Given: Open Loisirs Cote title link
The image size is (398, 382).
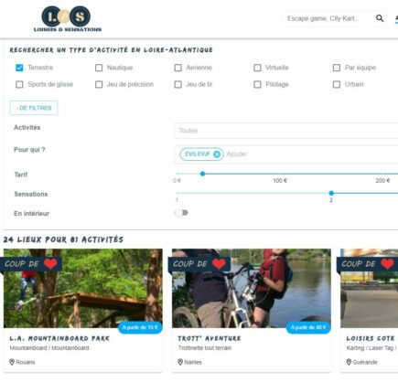Looking at the screenshot, I should (371, 338).
